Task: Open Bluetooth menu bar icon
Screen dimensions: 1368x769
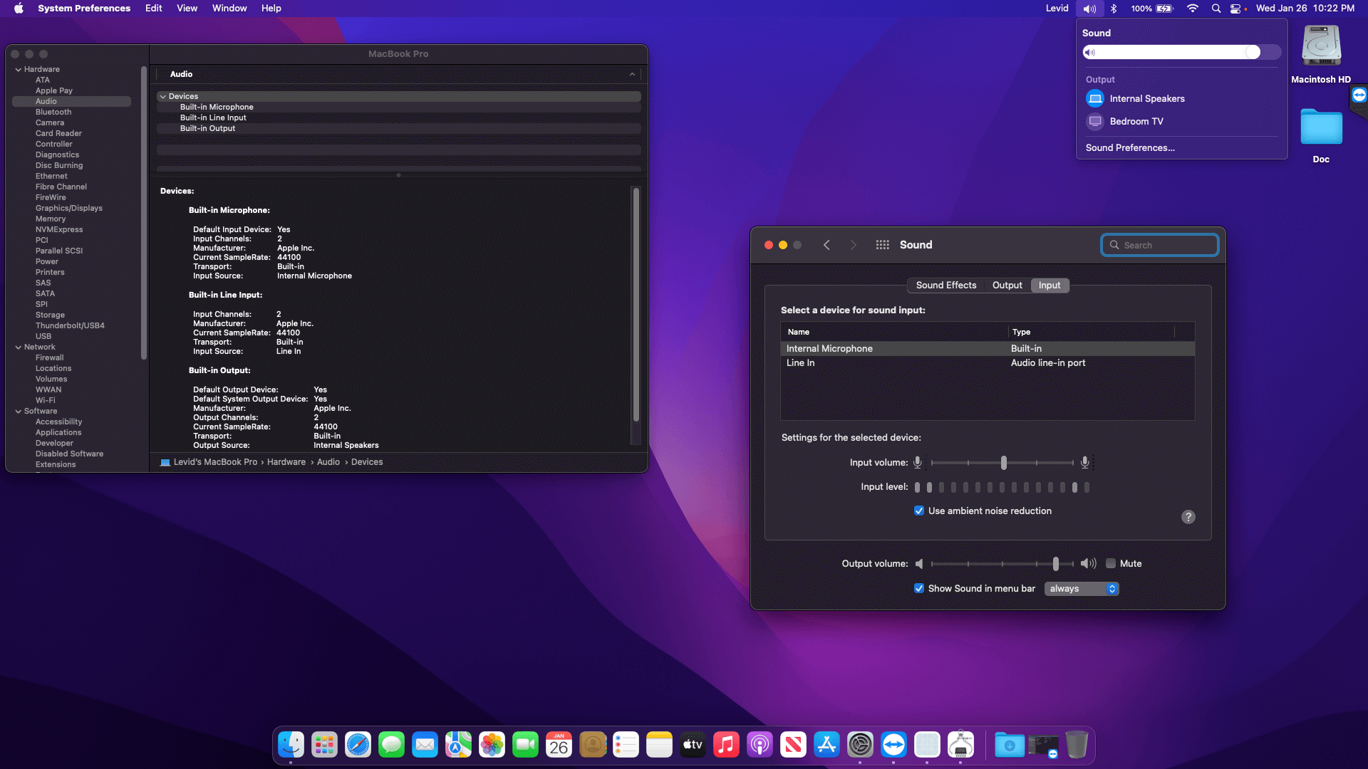Action: (x=1114, y=9)
